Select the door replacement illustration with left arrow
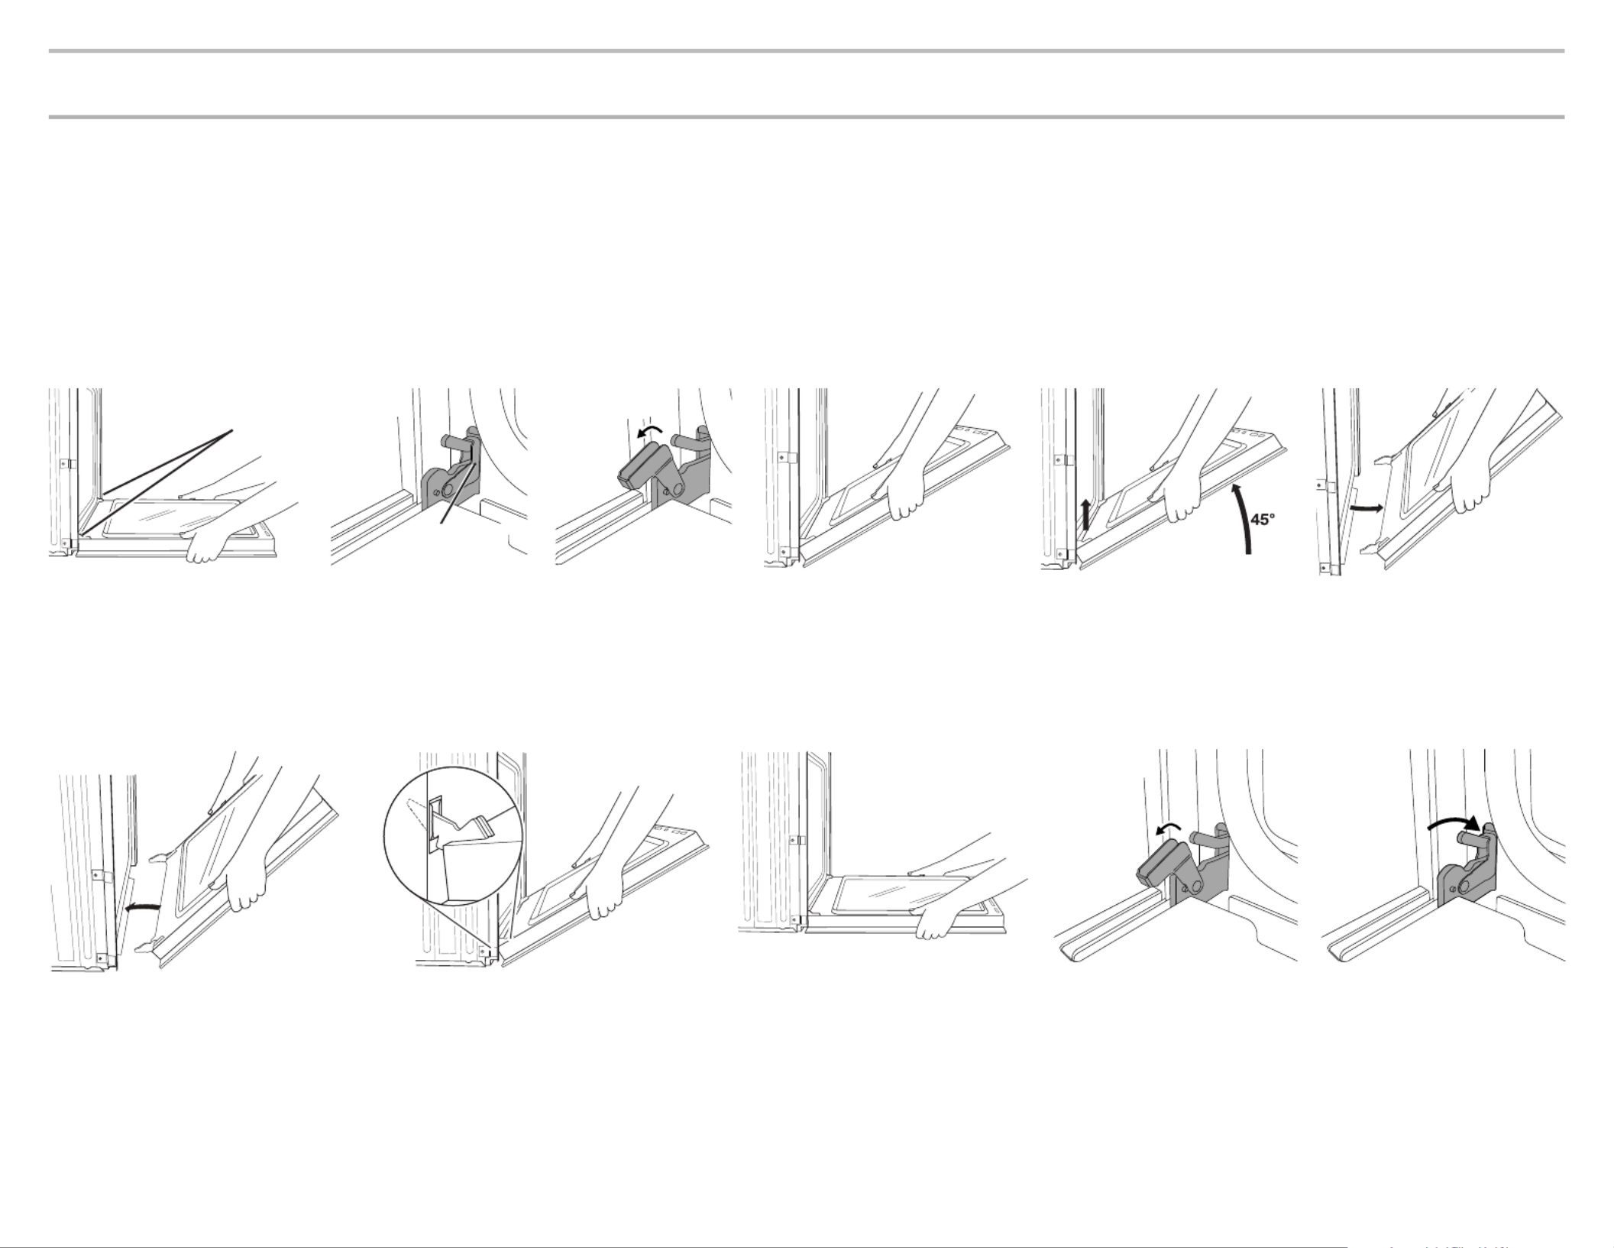The height and width of the screenshot is (1248, 1614). pyautogui.click(x=195, y=861)
